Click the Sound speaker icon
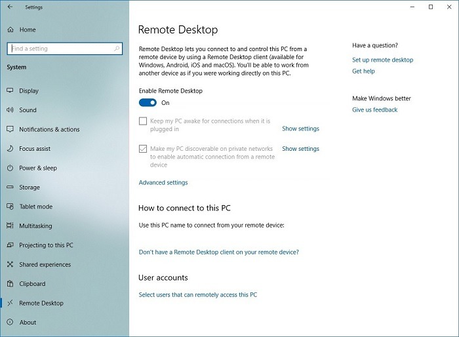This screenshot has width=459, height=337. point(10,109)
